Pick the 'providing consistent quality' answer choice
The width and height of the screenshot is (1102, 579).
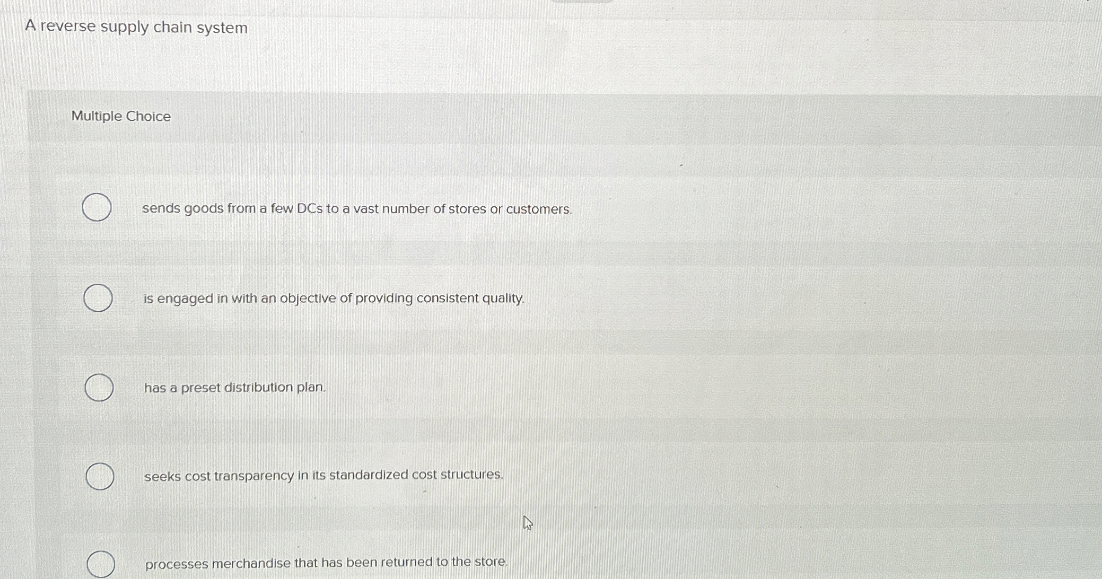pos(99,298)
